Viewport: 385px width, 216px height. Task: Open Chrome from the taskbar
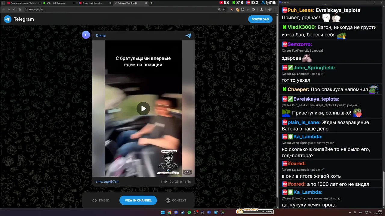tap(169, 212)
